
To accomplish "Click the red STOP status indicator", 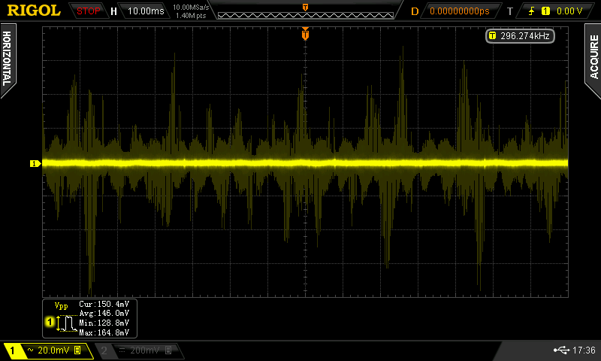I will click(x=89, y=11).
